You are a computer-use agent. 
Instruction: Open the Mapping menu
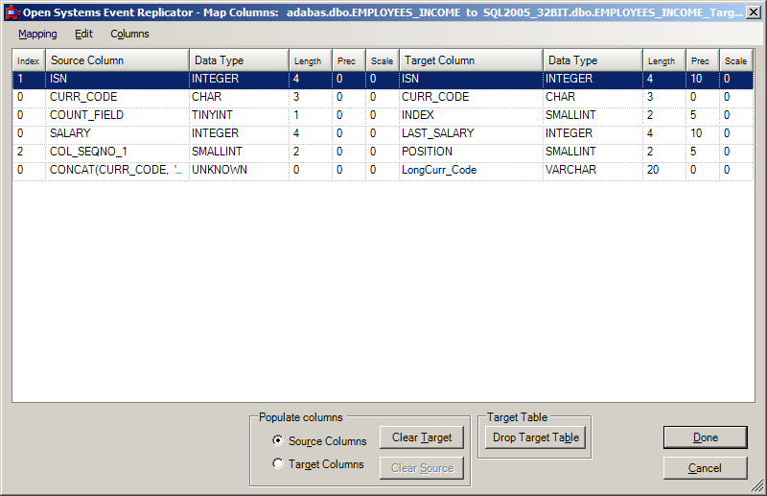point(37,34)
